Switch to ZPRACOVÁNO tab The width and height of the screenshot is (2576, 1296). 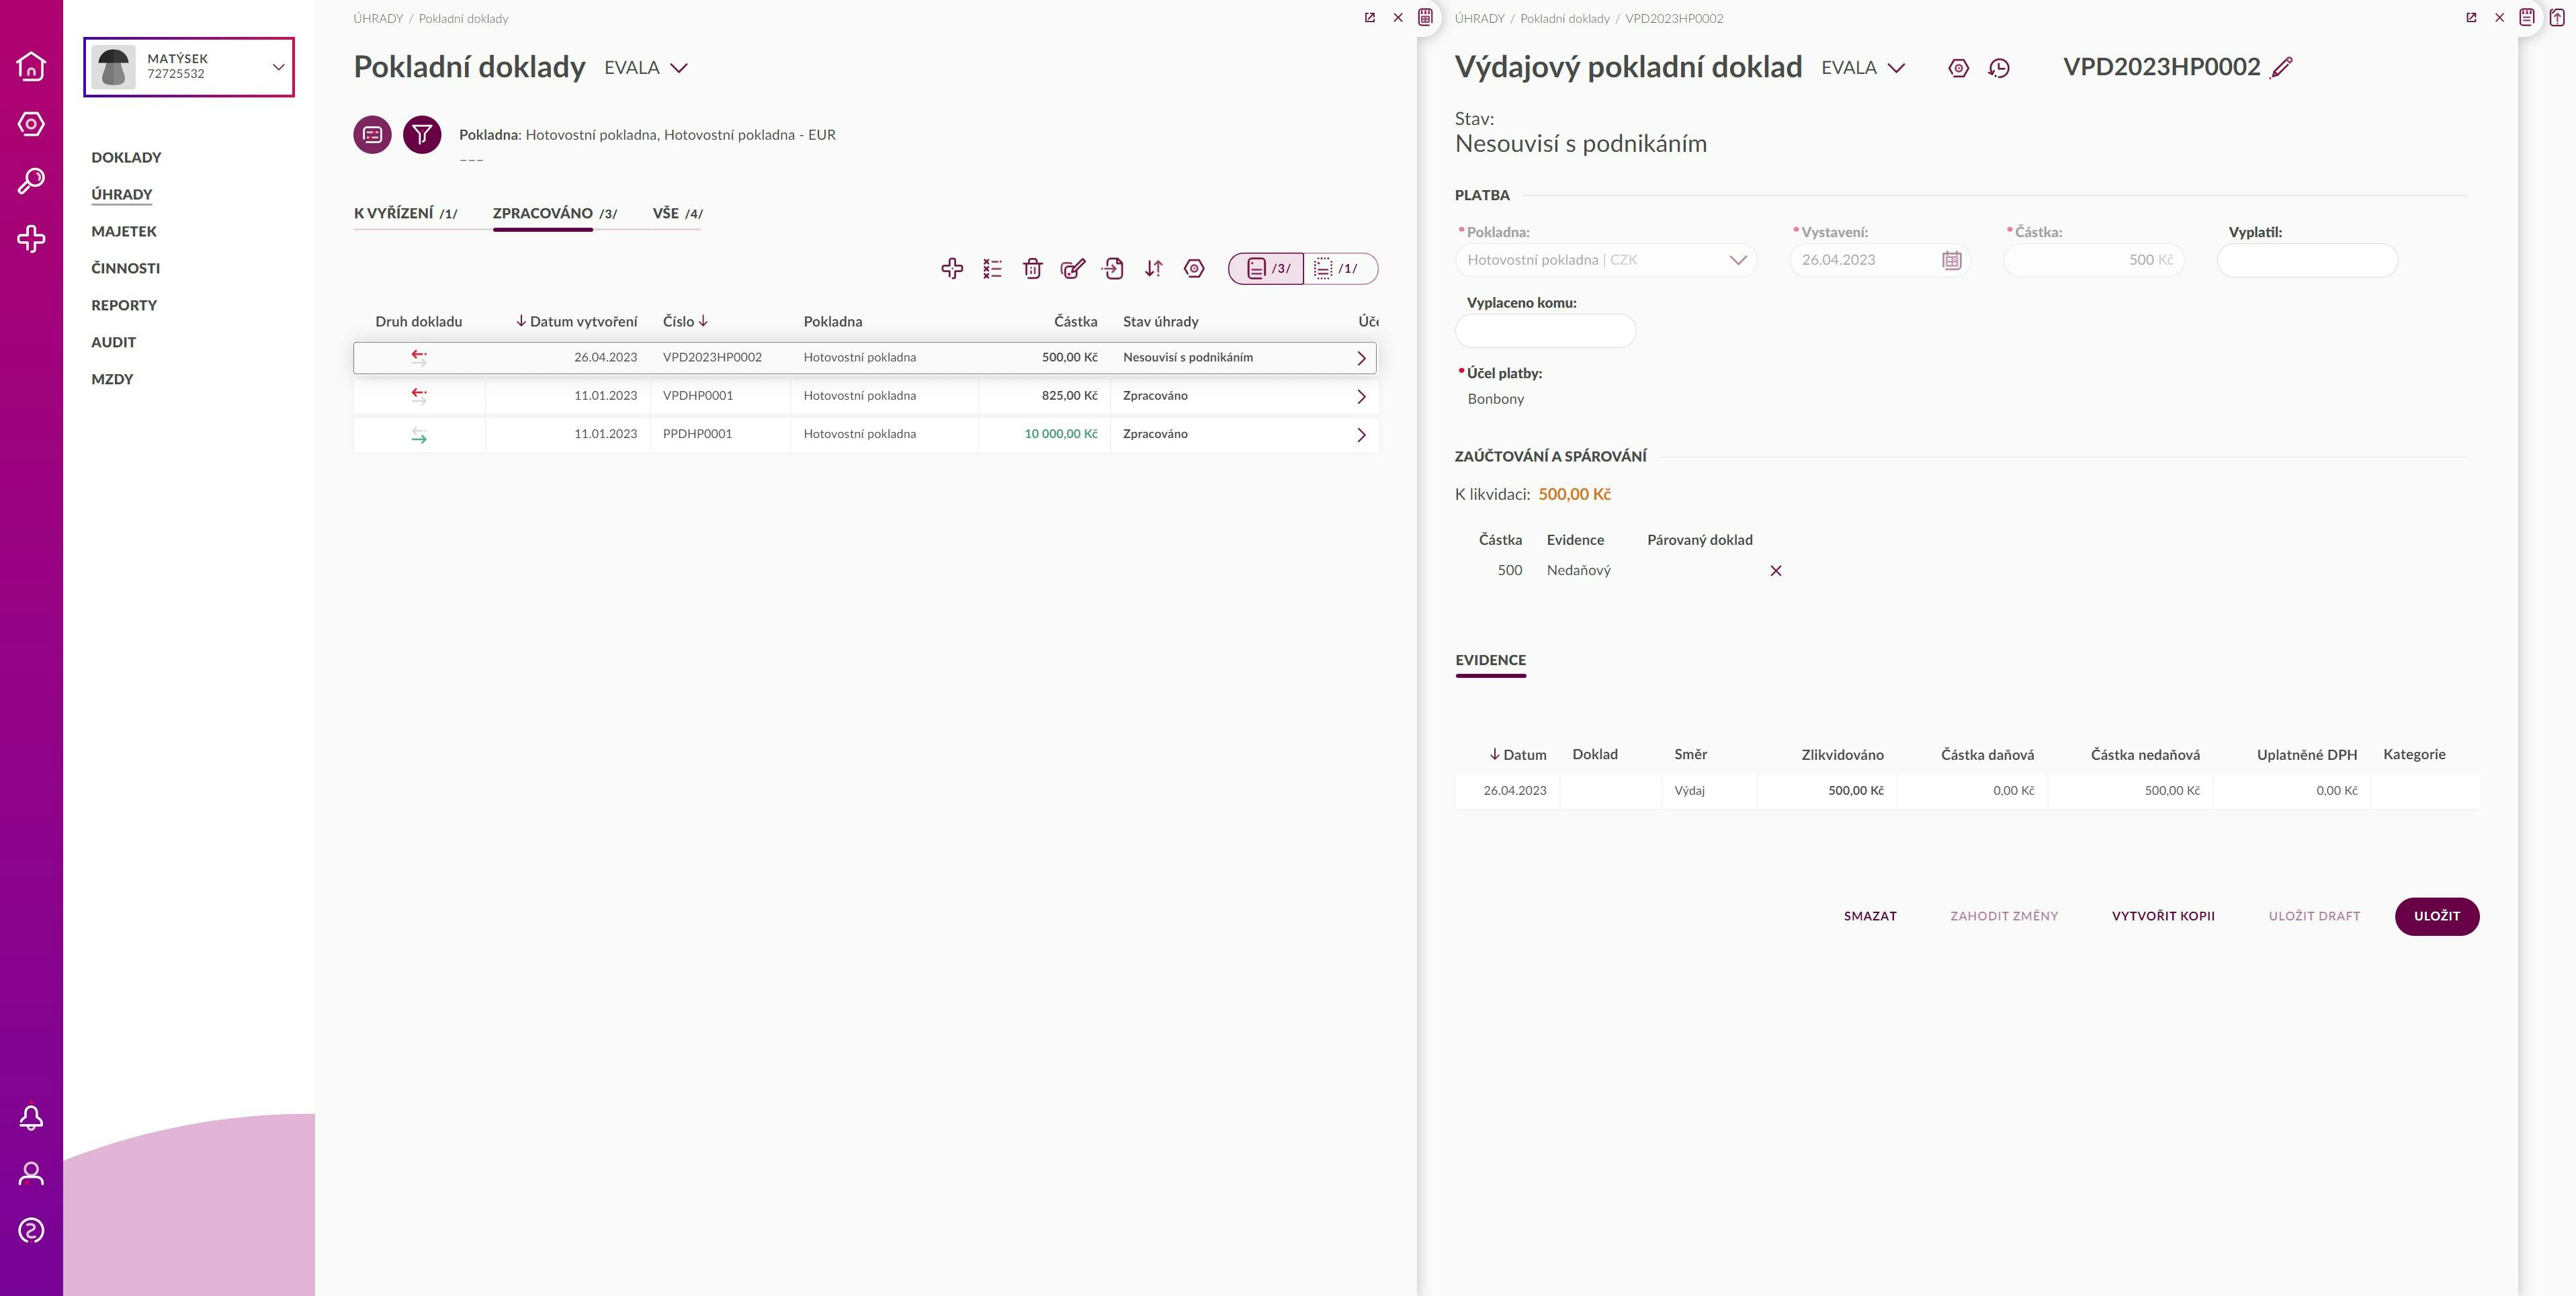[555, 214]
